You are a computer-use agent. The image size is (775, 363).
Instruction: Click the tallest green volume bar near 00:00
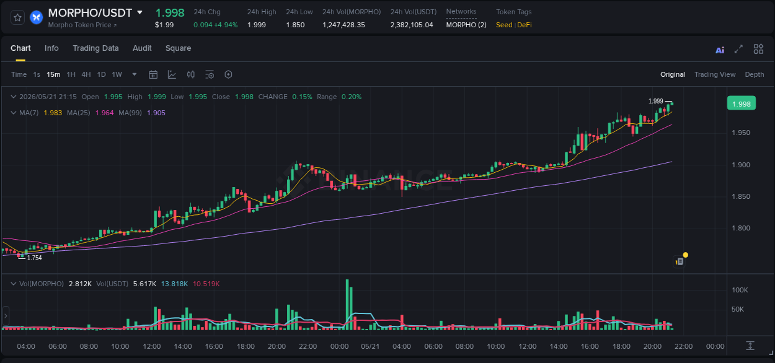coord(347,304)
